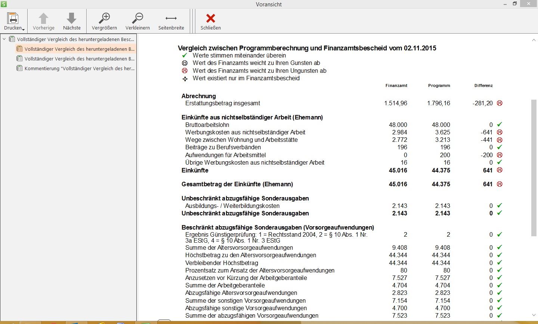Fit to Seitenbreite
Image resolution: width=538 pixels, height=324 pixels.
(171, 21)
